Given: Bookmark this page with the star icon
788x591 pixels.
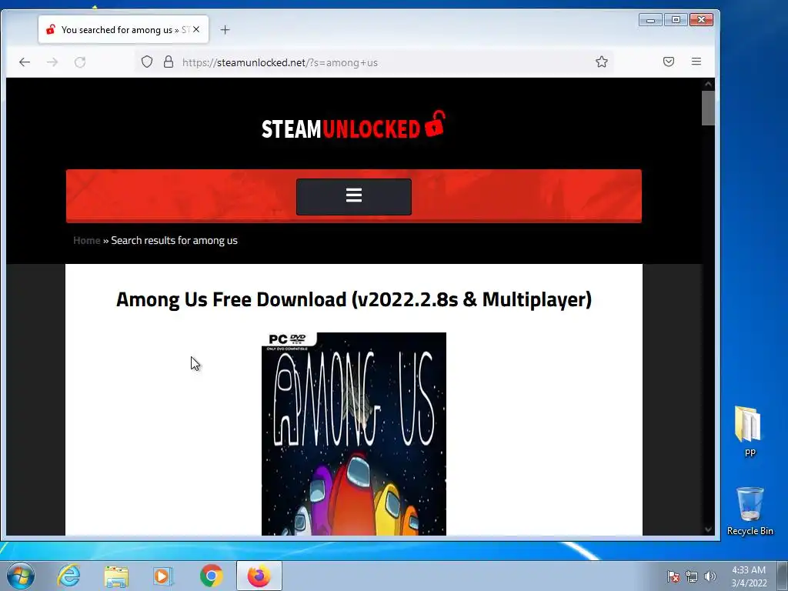Looking at the screenshot, I should pos(602,62).
